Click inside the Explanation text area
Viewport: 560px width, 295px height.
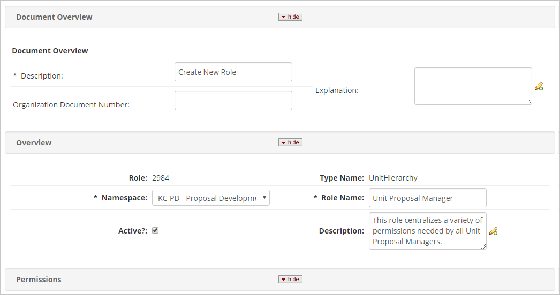pos(472,86)
